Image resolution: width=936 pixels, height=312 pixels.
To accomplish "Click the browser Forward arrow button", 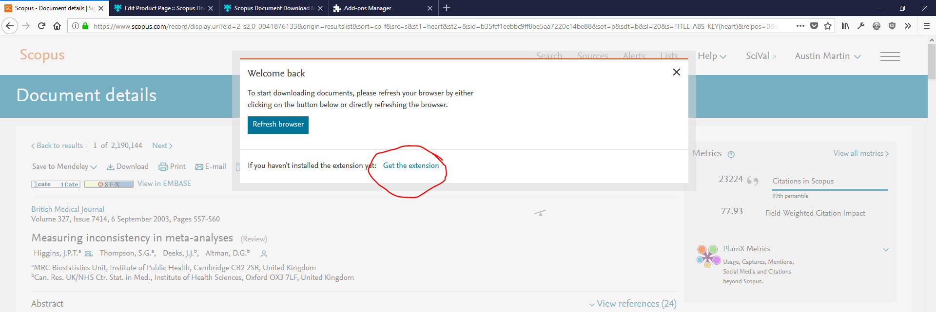I will click(26, 26).
